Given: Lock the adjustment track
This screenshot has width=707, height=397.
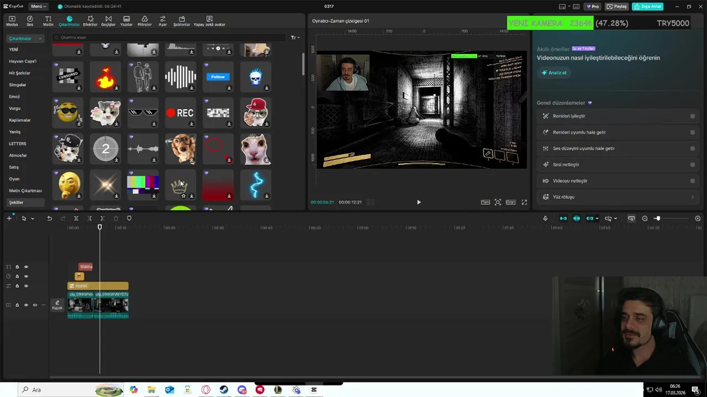Looking at the screenshot, I should tap(17, 286).
